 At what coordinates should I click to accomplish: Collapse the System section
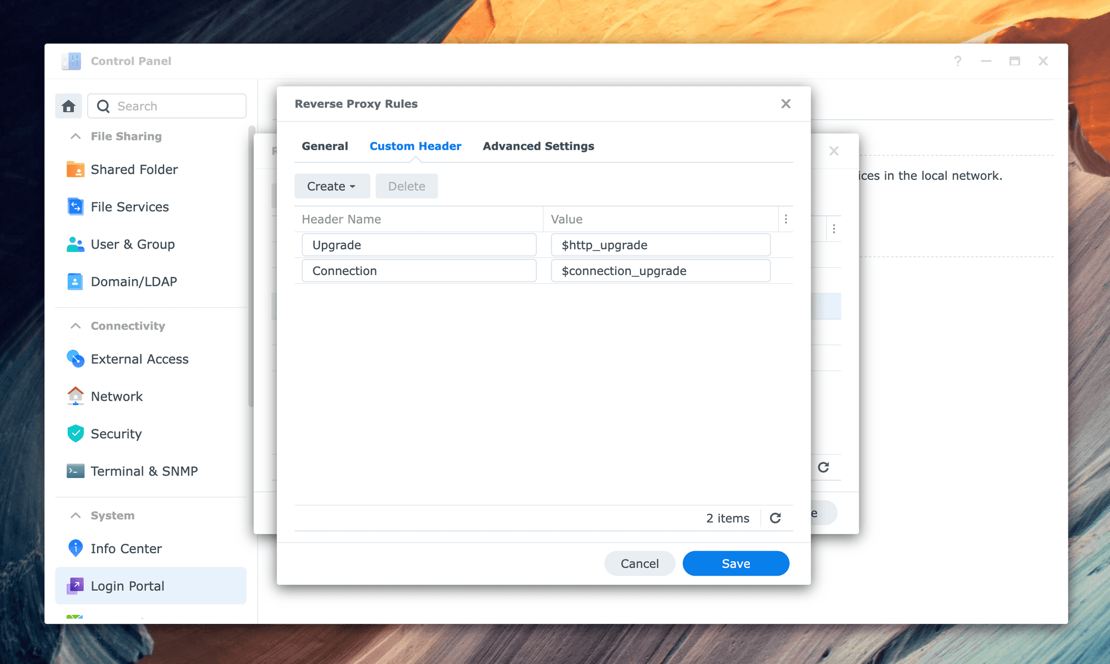coord(75,515)
